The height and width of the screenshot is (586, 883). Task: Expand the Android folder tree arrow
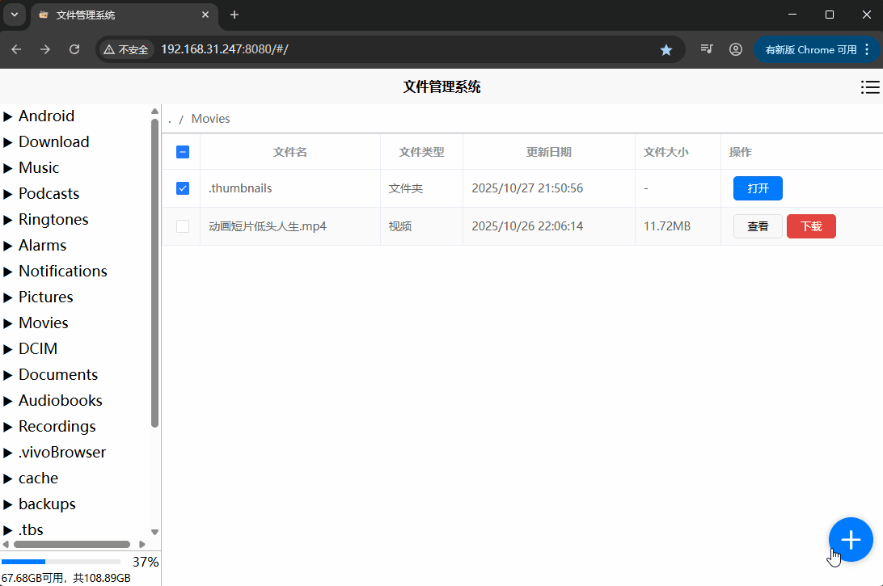click(x=8, y=116)
